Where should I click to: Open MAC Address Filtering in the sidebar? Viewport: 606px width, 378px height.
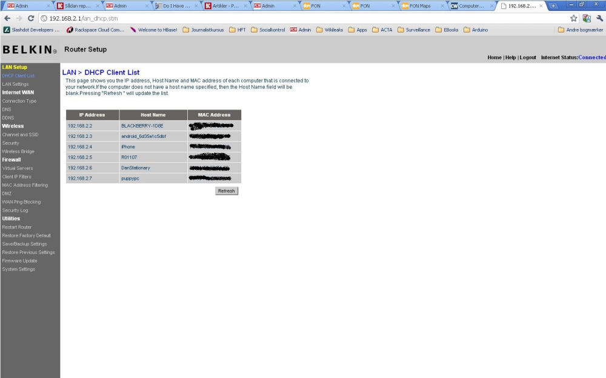25,185
